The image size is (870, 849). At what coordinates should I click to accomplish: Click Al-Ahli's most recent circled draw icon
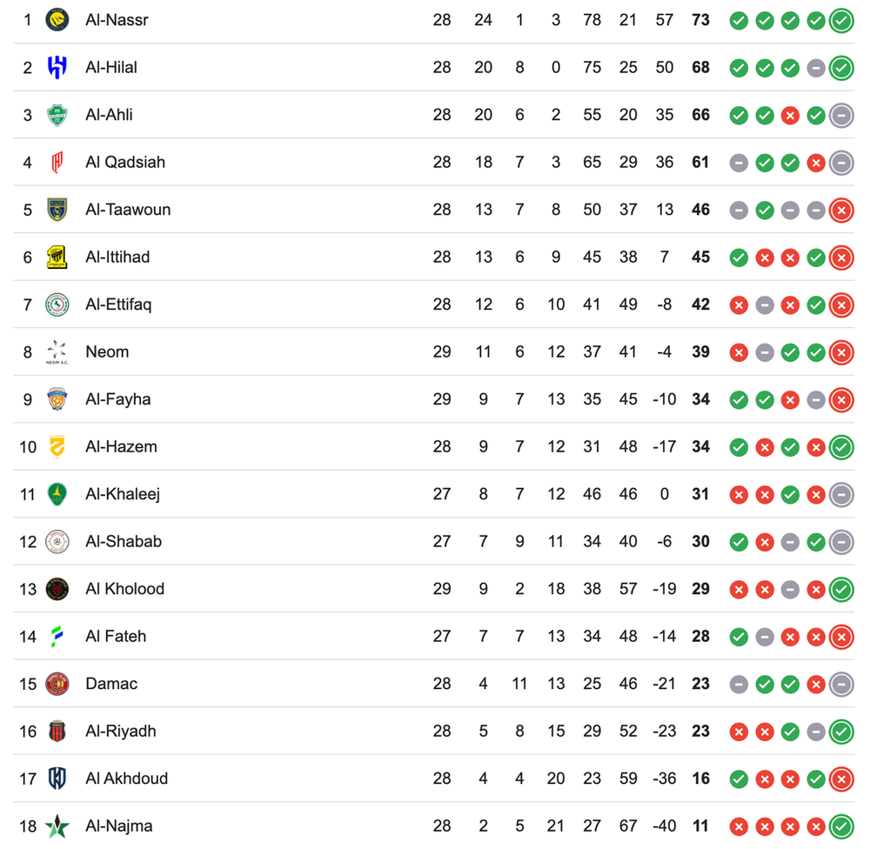coord(841,115)
